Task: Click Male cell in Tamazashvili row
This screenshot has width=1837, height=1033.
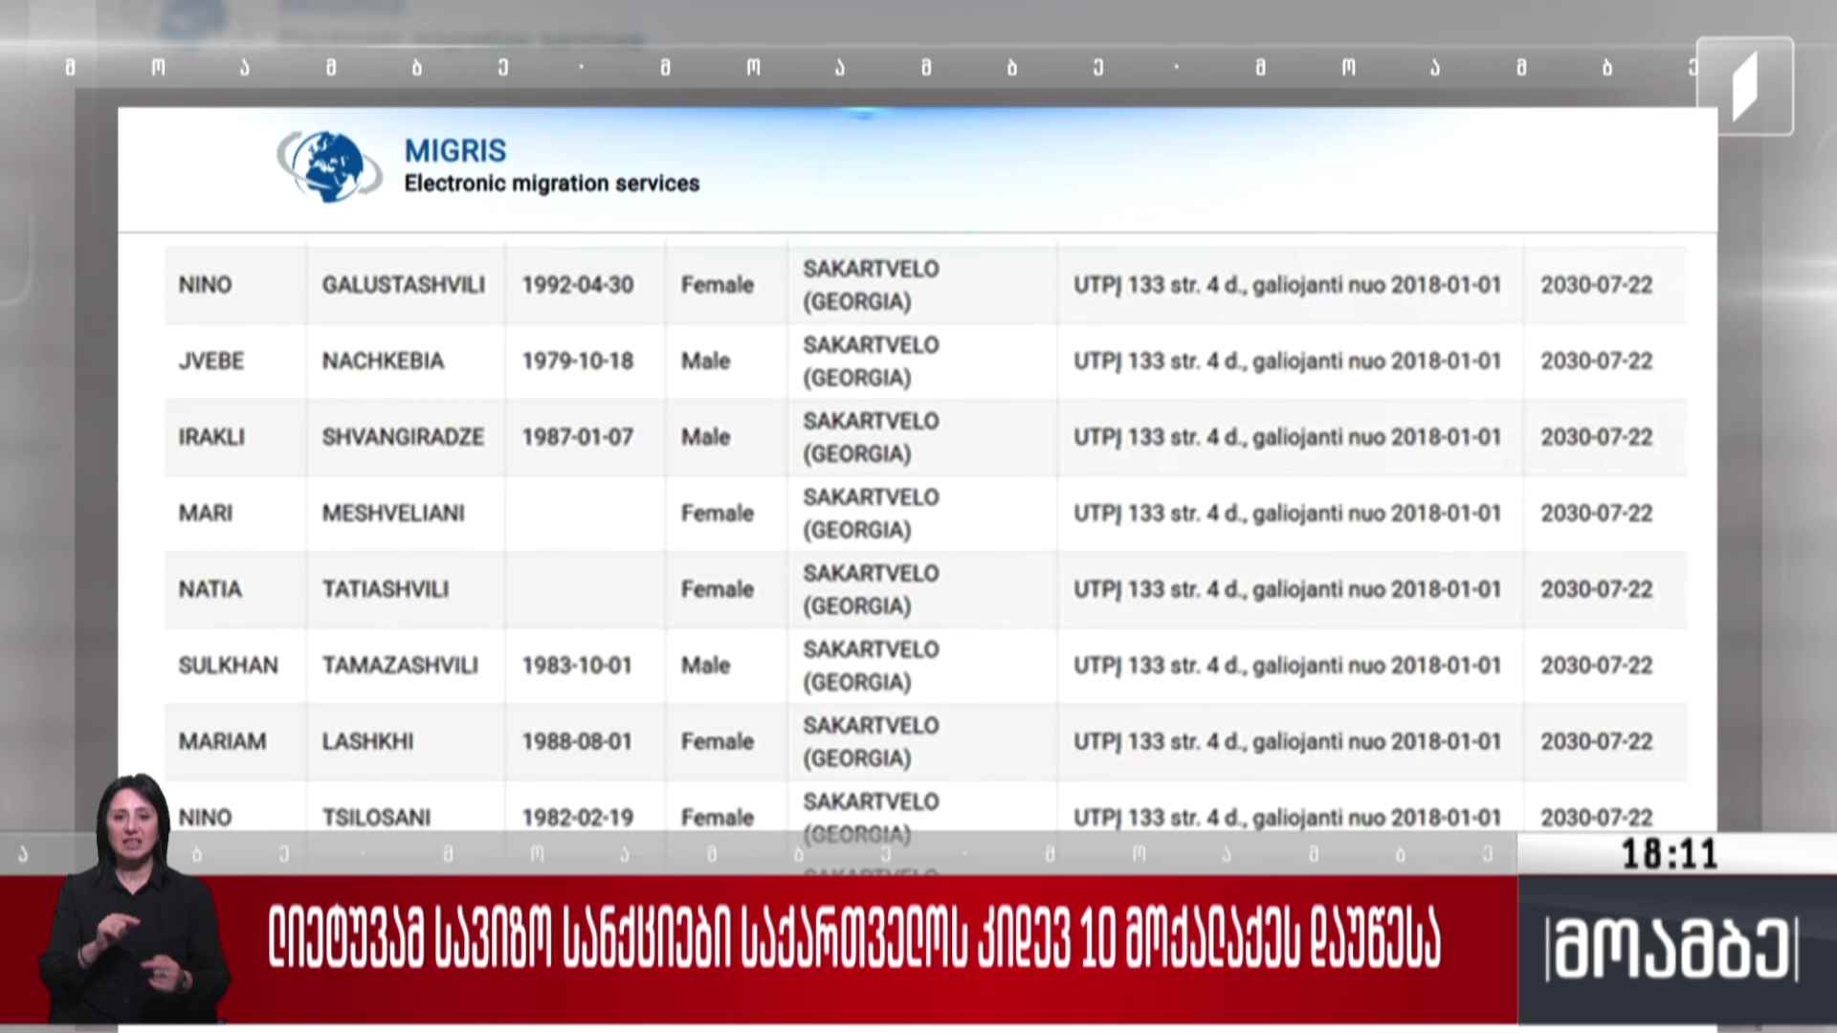Action: coord(705,665)
